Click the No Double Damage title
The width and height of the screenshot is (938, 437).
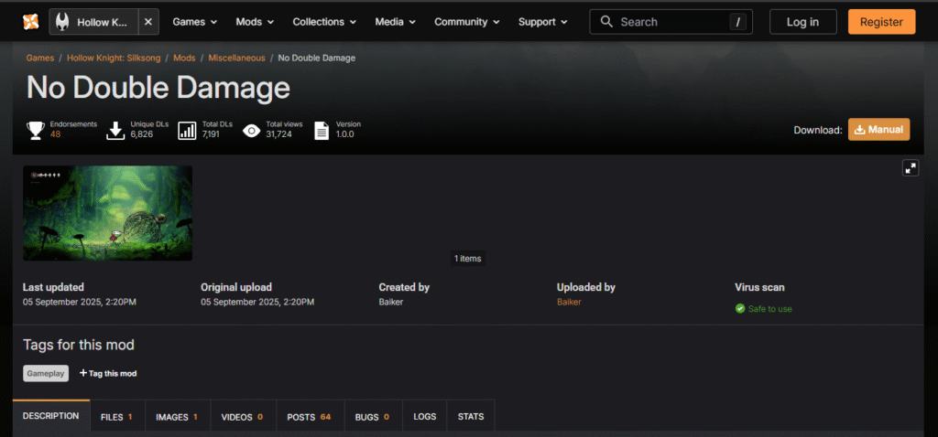click(158, 89)
